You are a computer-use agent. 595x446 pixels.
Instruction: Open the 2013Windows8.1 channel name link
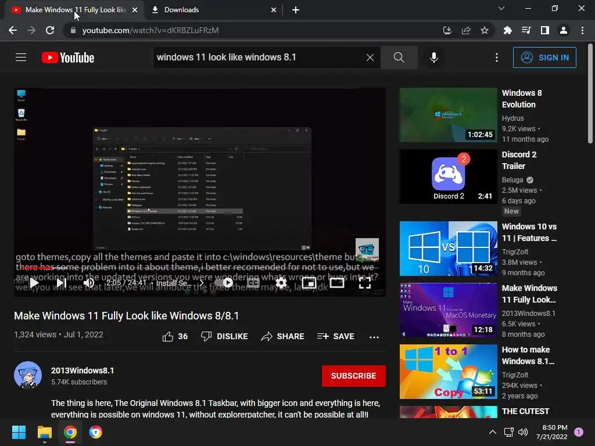coord(83,371)
